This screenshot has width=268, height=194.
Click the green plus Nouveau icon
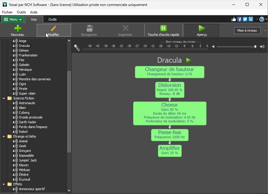tap(18, 28)
